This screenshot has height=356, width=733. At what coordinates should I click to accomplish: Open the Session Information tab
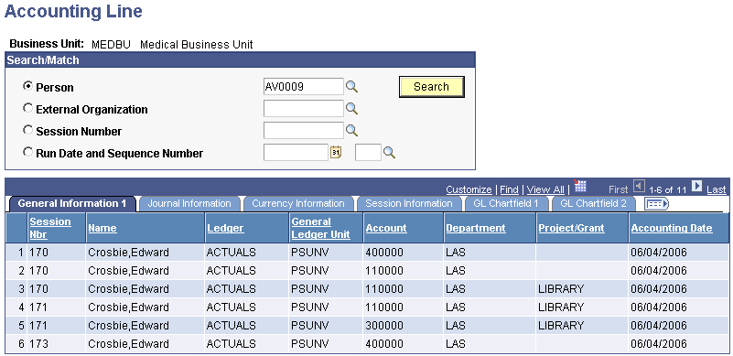coord(408,203)
